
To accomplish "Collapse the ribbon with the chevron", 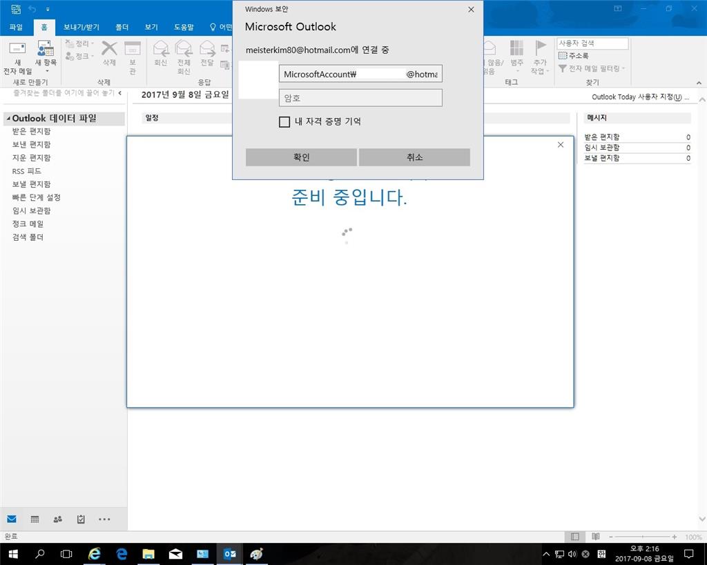I will coord(699,83).
